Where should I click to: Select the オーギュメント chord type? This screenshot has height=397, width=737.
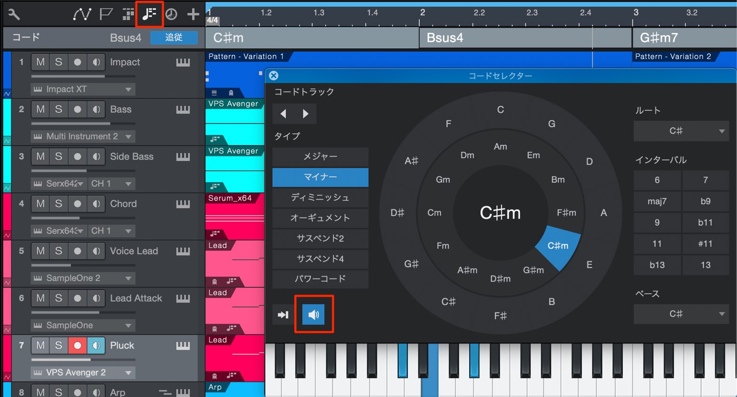(x=320, y=218)
